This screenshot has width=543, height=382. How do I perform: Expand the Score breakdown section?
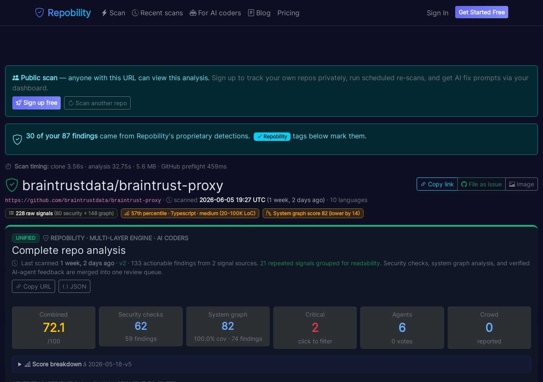271,364
